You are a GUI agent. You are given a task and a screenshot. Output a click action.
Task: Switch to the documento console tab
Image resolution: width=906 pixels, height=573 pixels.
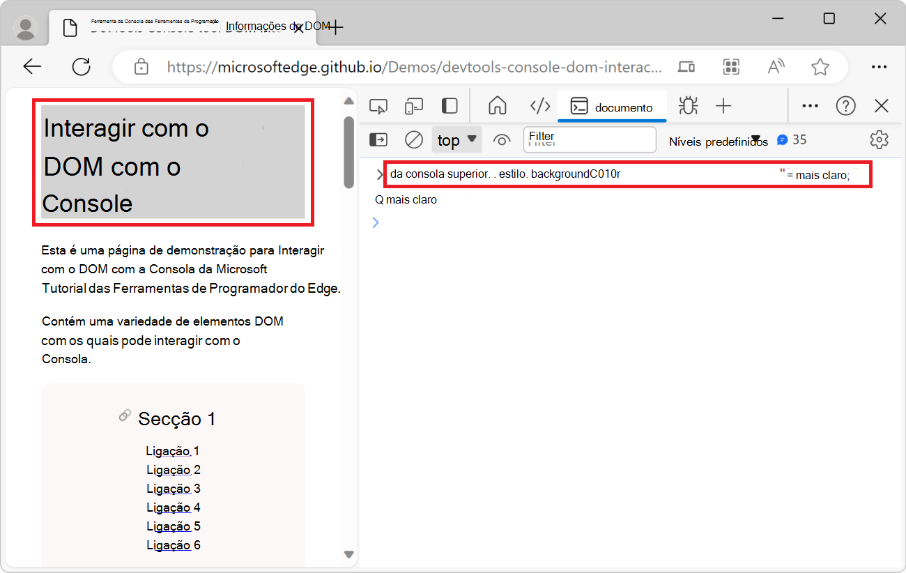(x=612, y=106)
